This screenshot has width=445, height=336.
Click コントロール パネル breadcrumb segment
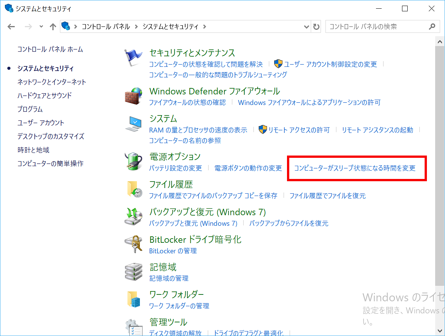(106, 27)
